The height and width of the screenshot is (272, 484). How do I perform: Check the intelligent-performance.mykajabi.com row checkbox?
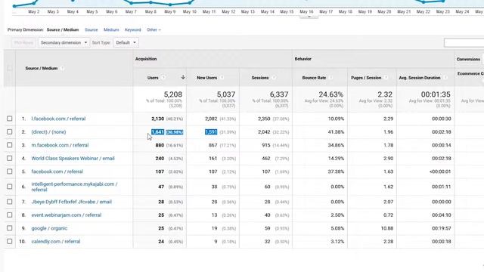click(x=10, y=187)
